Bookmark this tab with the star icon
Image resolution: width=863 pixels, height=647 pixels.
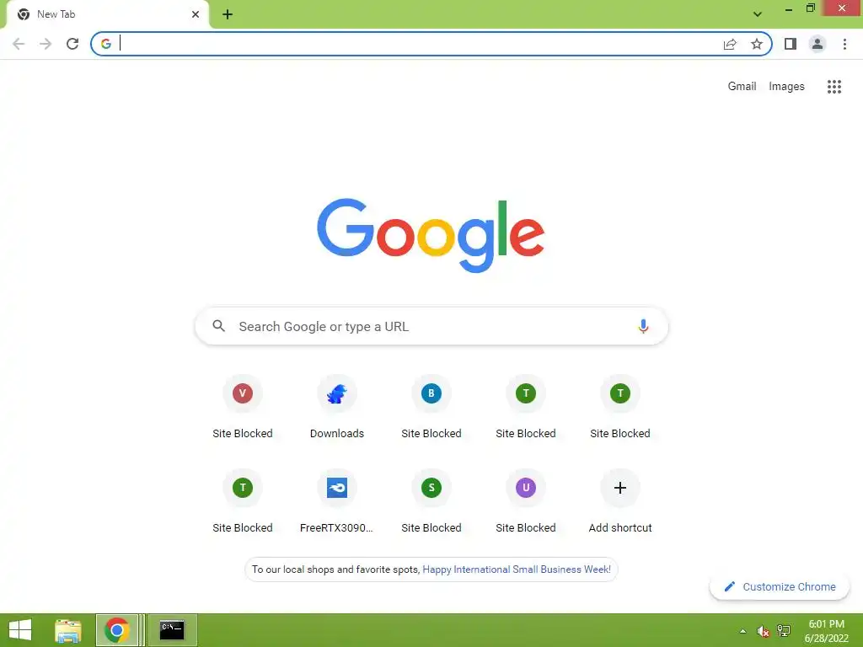pos(757,44)
